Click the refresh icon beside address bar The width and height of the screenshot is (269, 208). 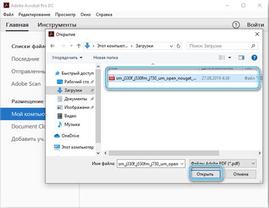tap(178, 46)
